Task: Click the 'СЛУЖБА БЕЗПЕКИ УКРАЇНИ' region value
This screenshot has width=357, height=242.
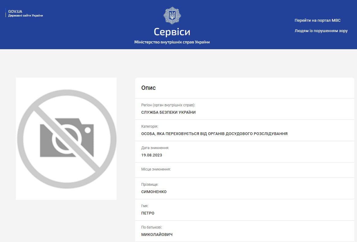Action: pyautogui.click(x=168, y=112)
